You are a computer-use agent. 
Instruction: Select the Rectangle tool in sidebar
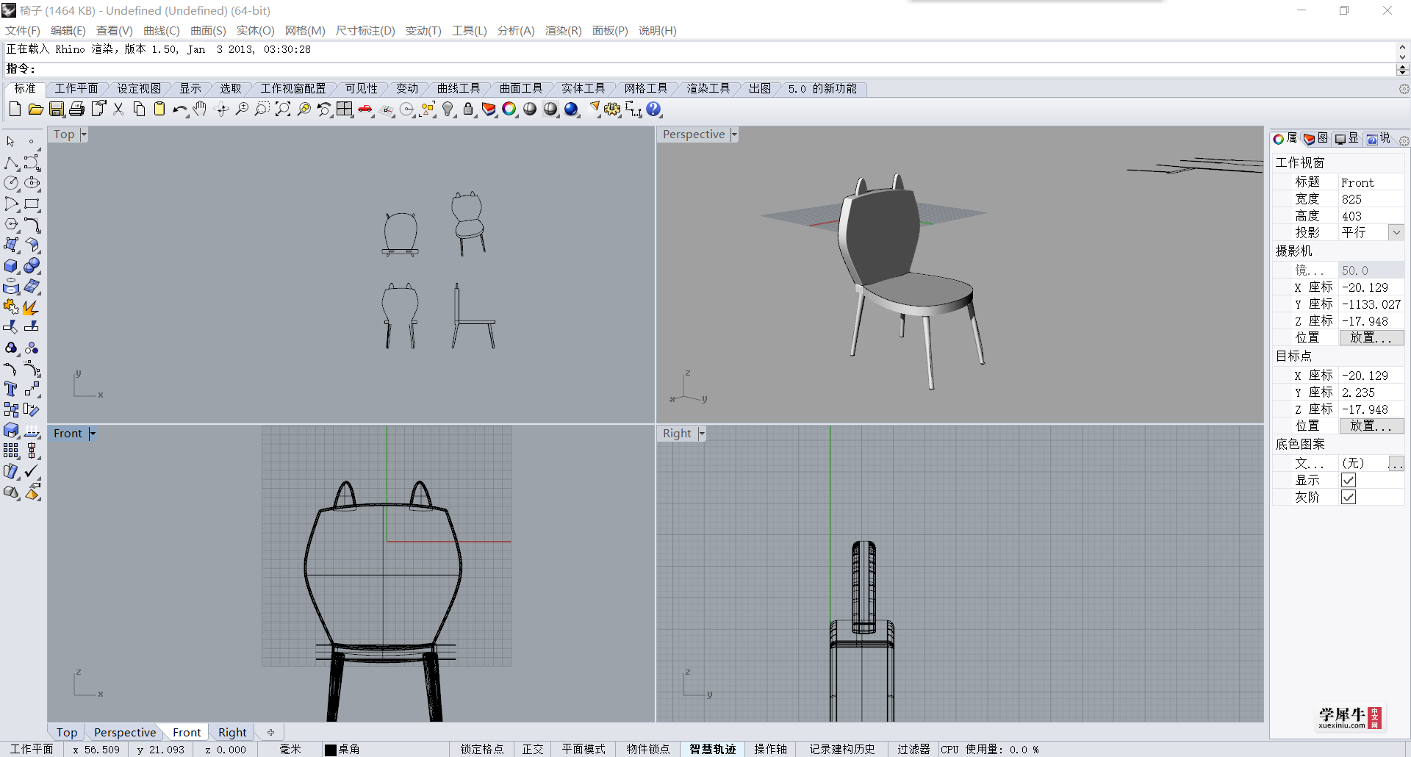click(x=32, y=204)
